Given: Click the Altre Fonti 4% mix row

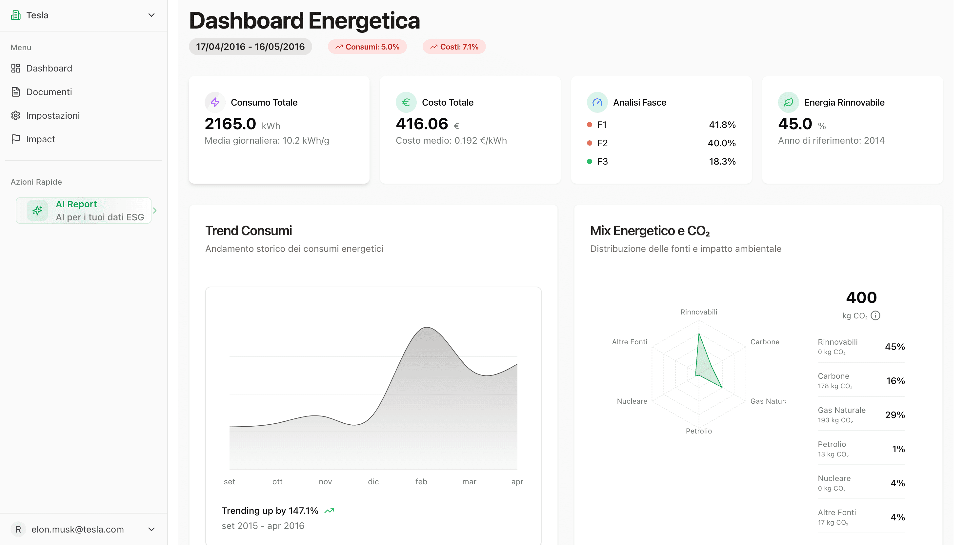Looking at the screenshot, I should point(861,517).
